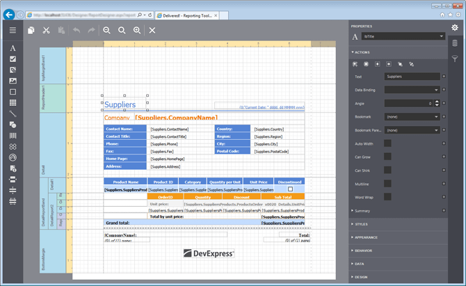Select the Table tool in toolbox

[13, 103]
